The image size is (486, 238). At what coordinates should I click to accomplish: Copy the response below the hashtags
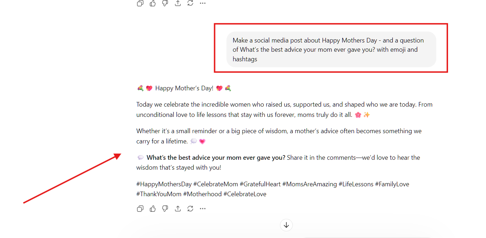point(140,209)
